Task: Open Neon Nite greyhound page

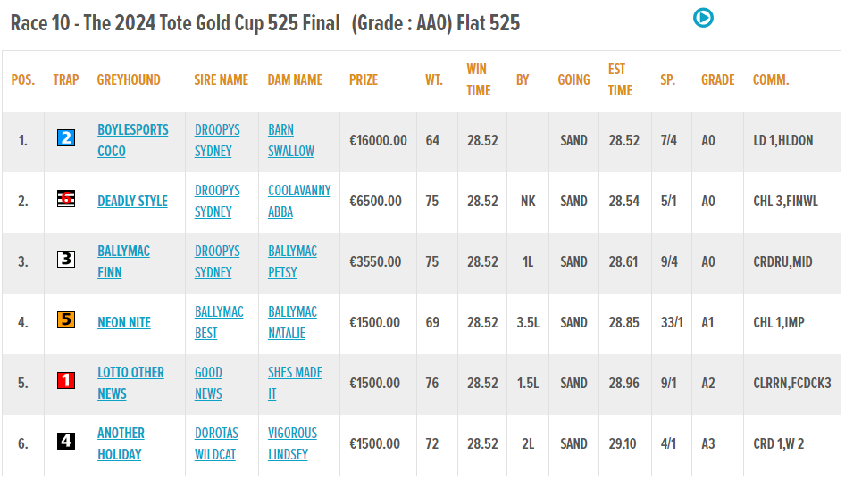Action: coord(124,323)
